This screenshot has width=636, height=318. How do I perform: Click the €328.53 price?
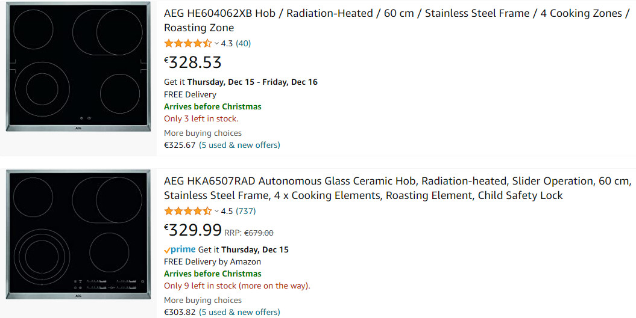193,63
